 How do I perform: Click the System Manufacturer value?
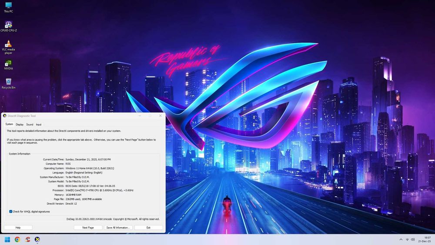click(77, 177)
